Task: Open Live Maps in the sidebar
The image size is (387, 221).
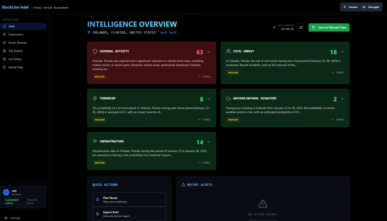Action: [23, 59]
